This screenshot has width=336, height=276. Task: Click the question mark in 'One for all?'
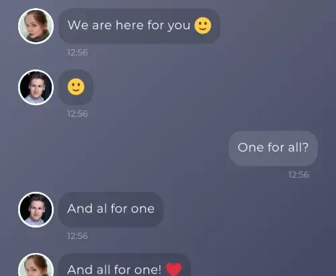pos(305,147)
